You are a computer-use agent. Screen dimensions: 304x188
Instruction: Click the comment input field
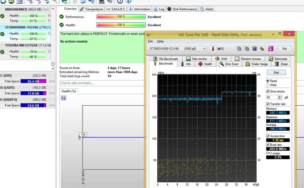[x=100, y=83]
